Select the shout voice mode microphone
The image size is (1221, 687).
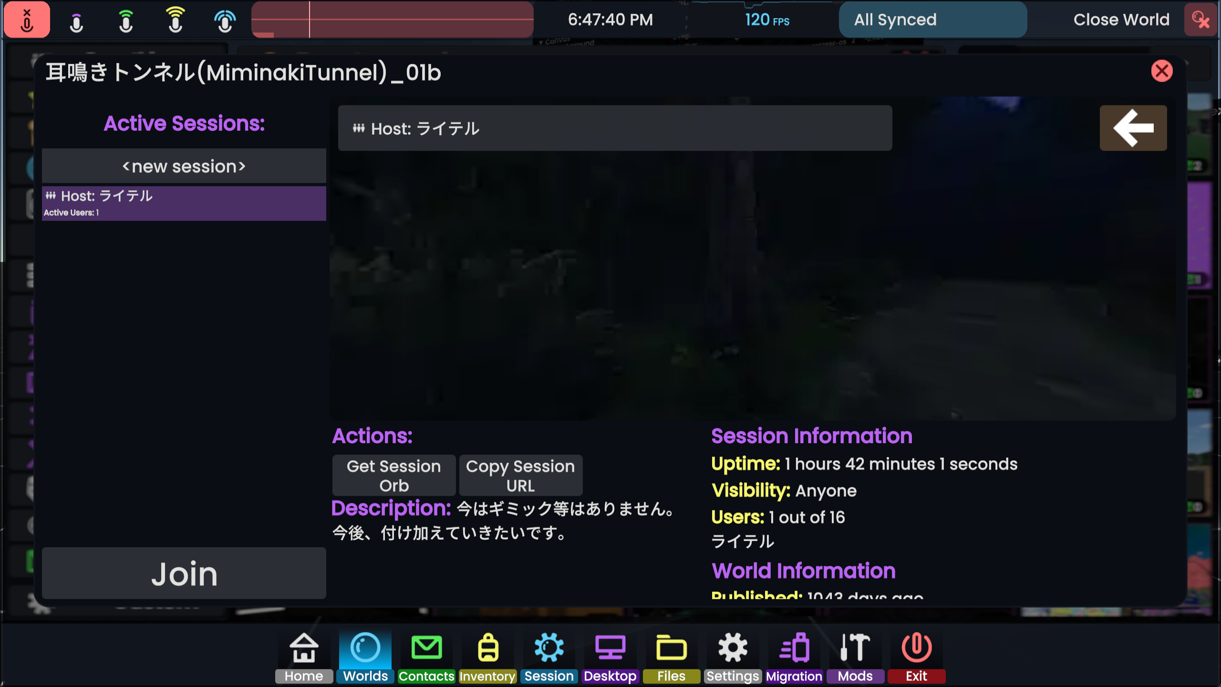[175, 20]
